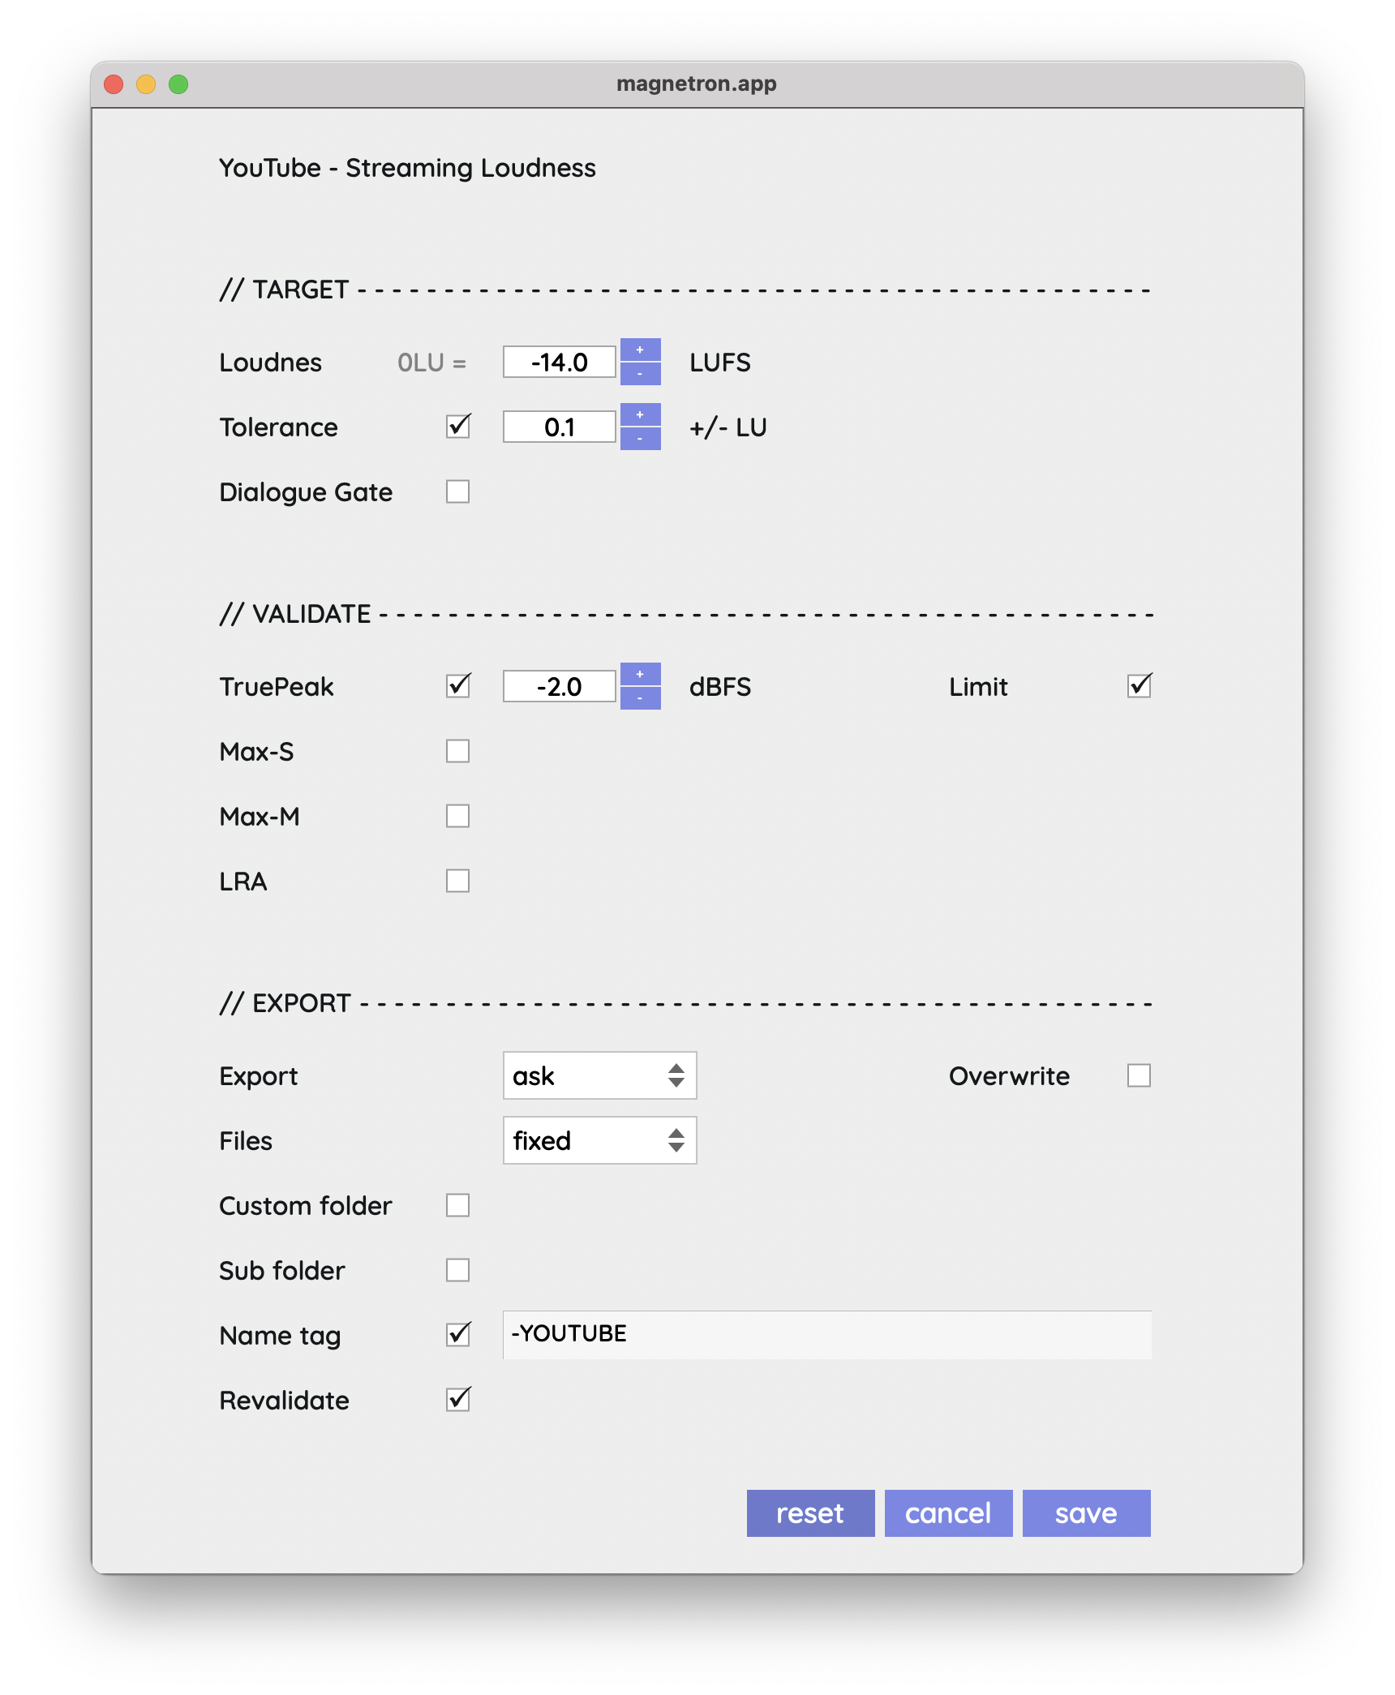Viewport: 1395px width, 1695px height.
Task: Enable Max-S validation
Action: (x=458, y=751)
